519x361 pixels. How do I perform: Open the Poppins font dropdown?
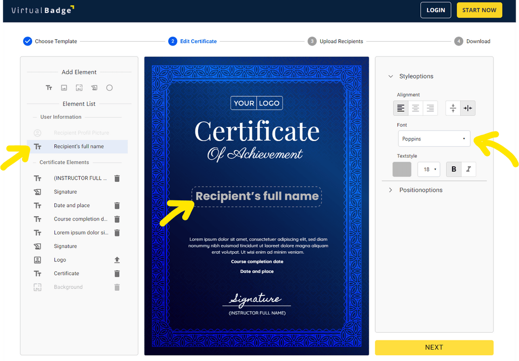tap(433, 139)
